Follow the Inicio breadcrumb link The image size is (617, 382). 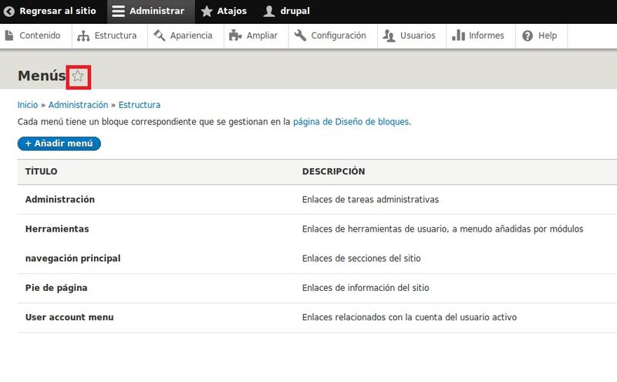click(x=28, y=105)
